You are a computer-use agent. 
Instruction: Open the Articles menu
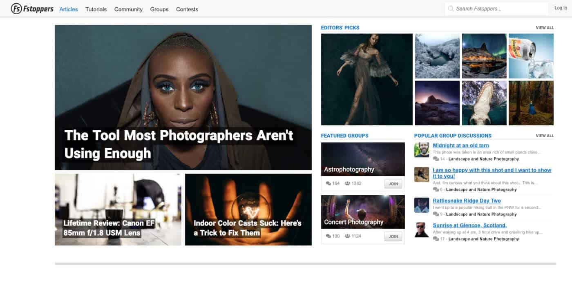coord(69,9)
